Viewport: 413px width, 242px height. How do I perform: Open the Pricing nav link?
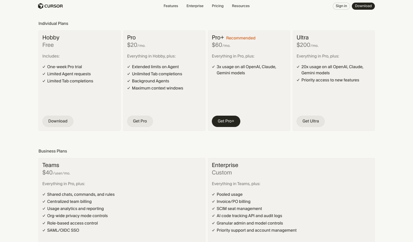[217, 6]
